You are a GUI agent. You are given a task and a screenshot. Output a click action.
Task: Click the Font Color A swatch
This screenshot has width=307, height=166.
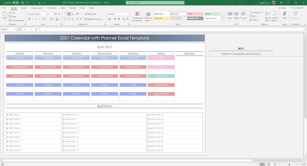click(57, 19)
